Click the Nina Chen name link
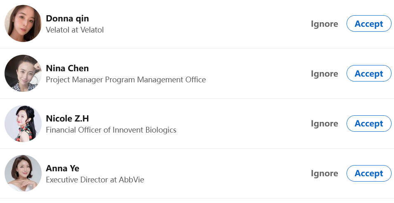This screenshot has width=394, height=203. tap(67, 68)
